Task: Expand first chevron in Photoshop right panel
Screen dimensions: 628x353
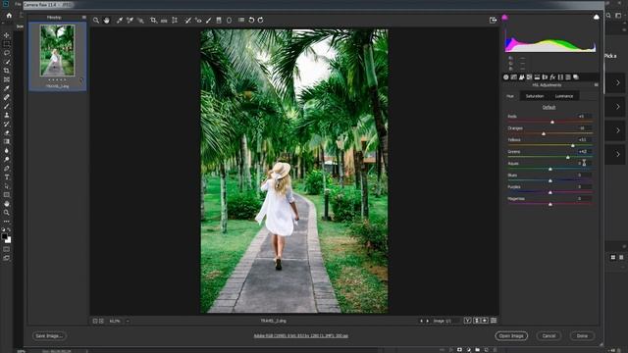Action: 618,82
